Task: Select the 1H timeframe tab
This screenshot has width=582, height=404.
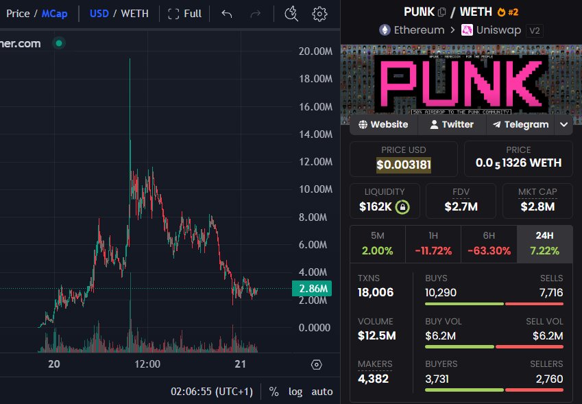Action: 433,244
